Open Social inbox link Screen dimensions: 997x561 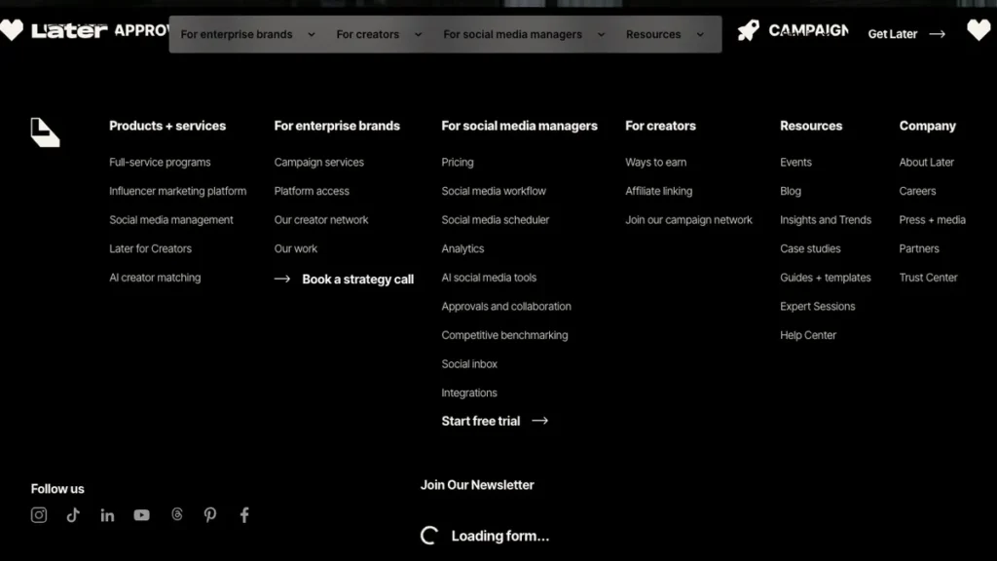[x=469, y=364]
